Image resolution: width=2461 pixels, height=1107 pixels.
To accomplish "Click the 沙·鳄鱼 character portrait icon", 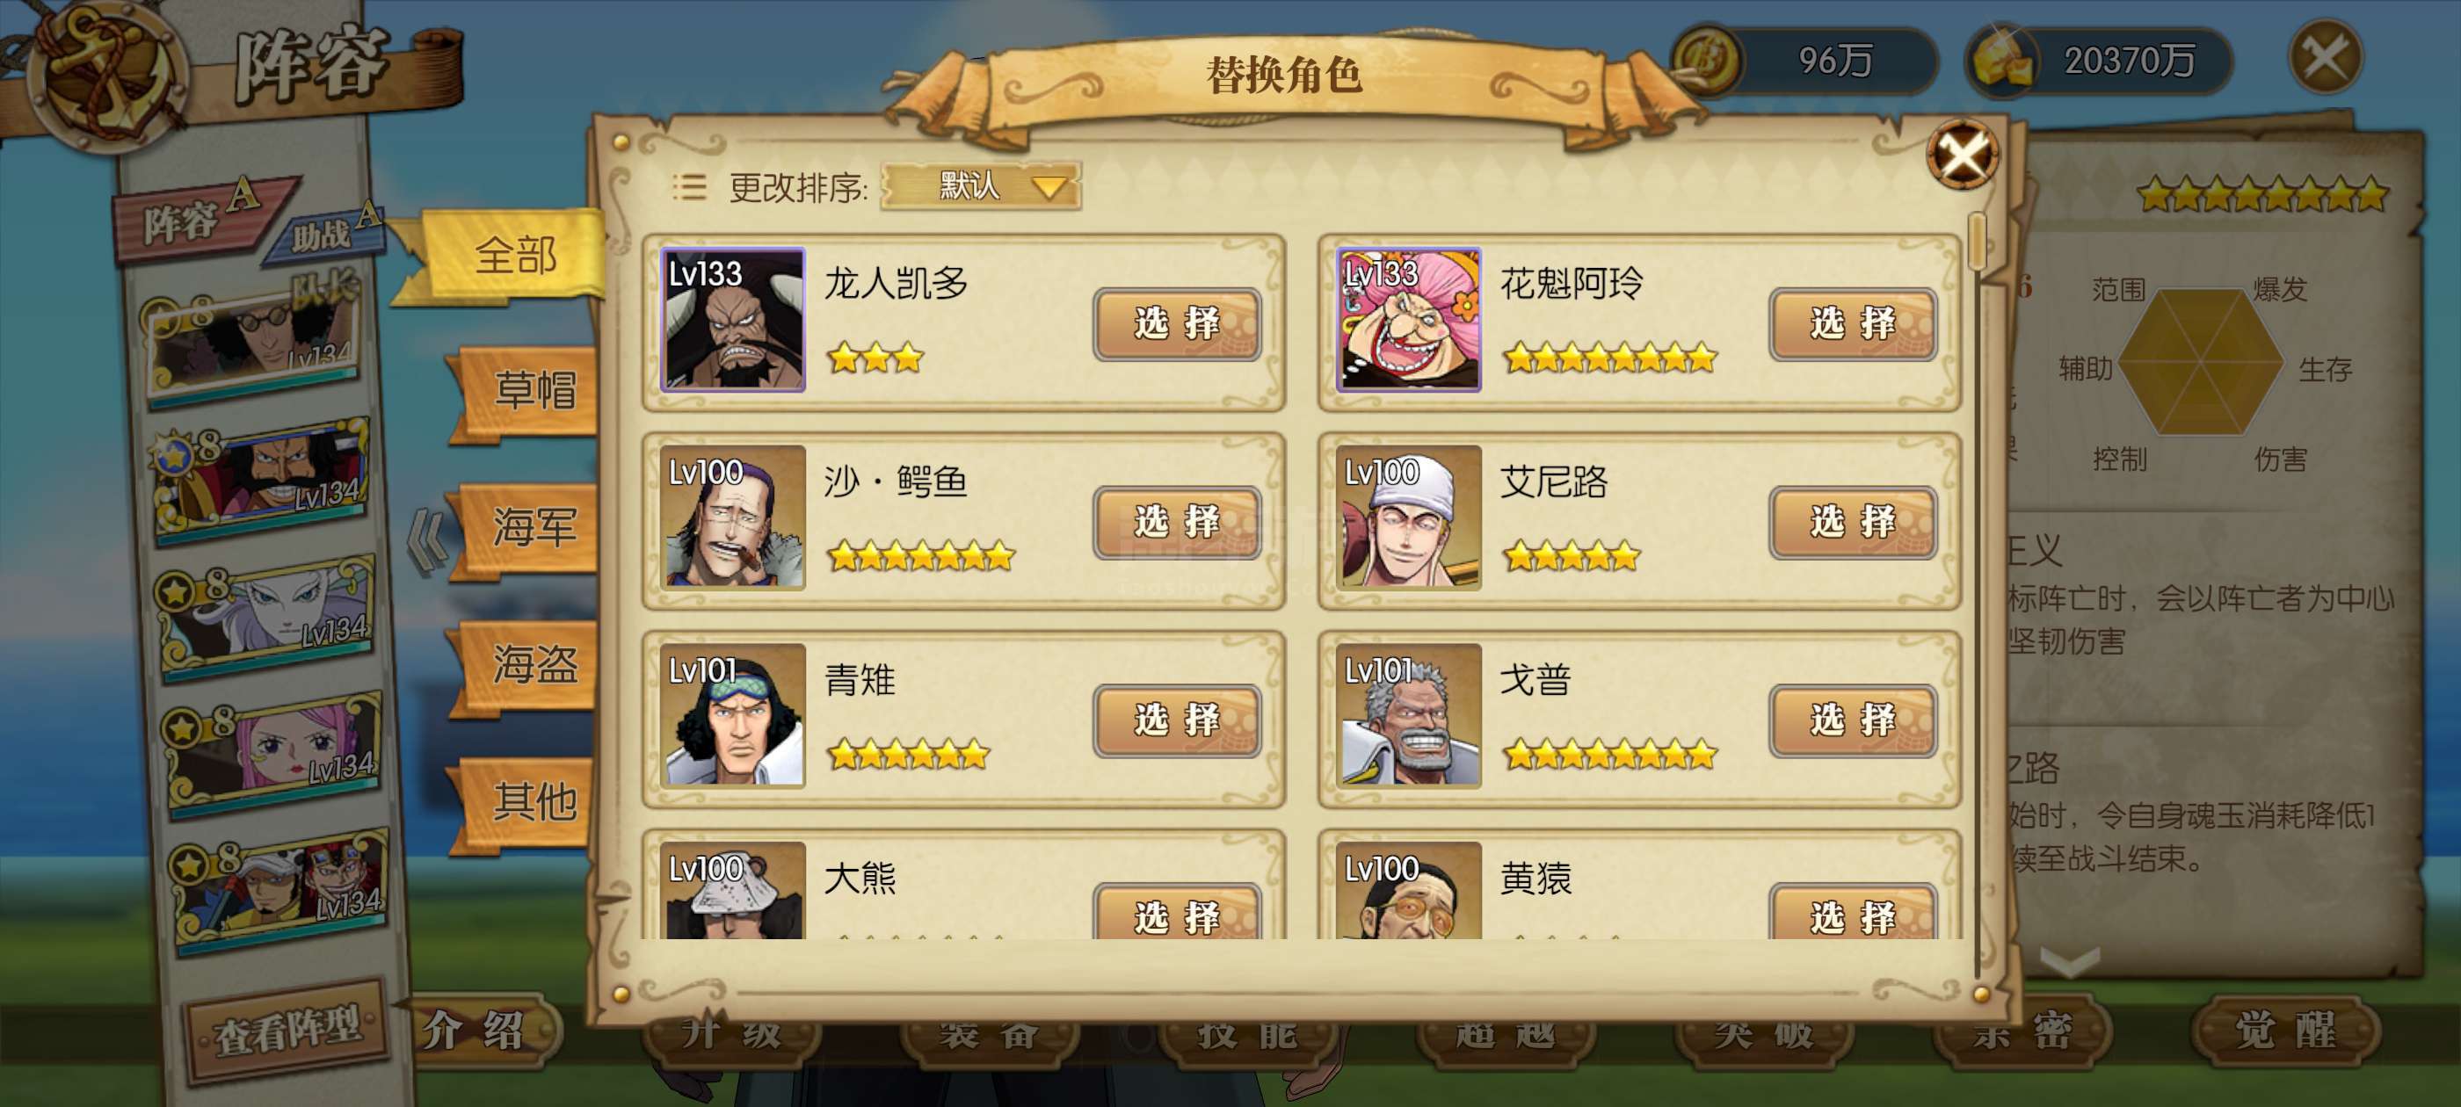I will [x=733, y=517].
